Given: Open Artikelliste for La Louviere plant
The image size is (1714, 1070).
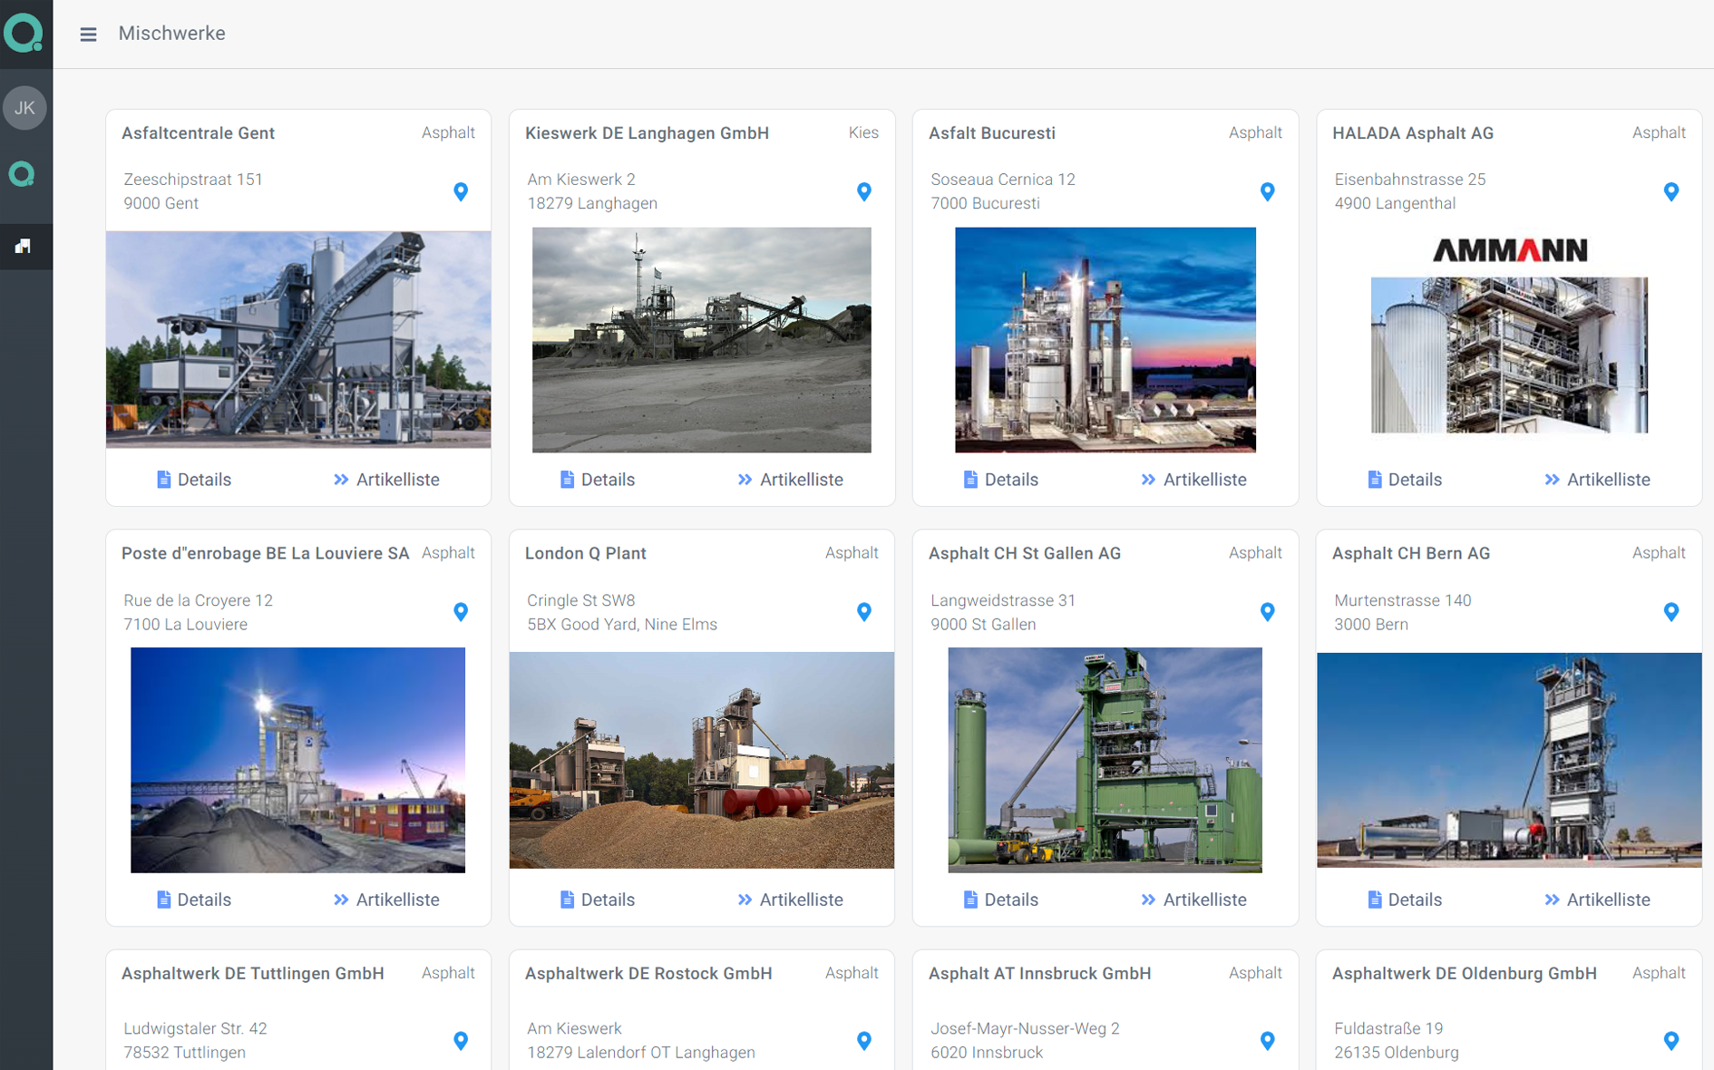Looking at the screenshot, I should [386, 900].
